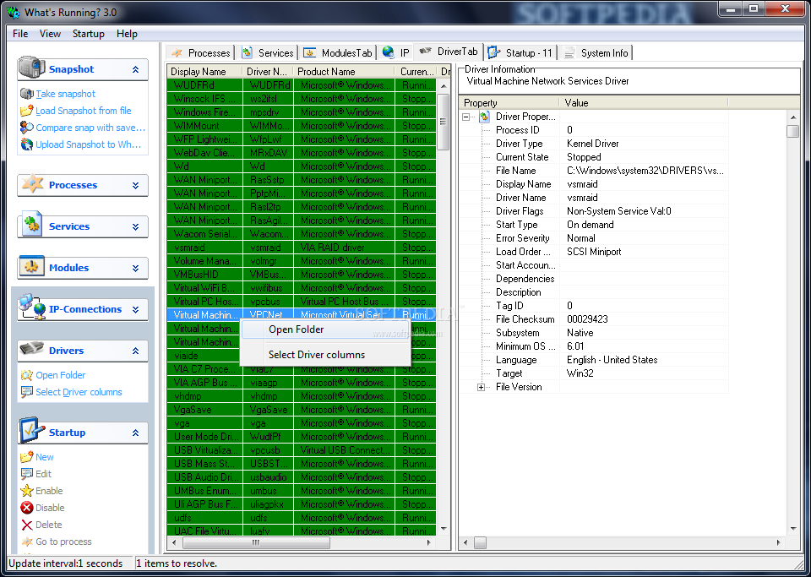Click the Upload Snapshot globe icon
The height and width of the screenshot is (577, 811).
point(27,144)
